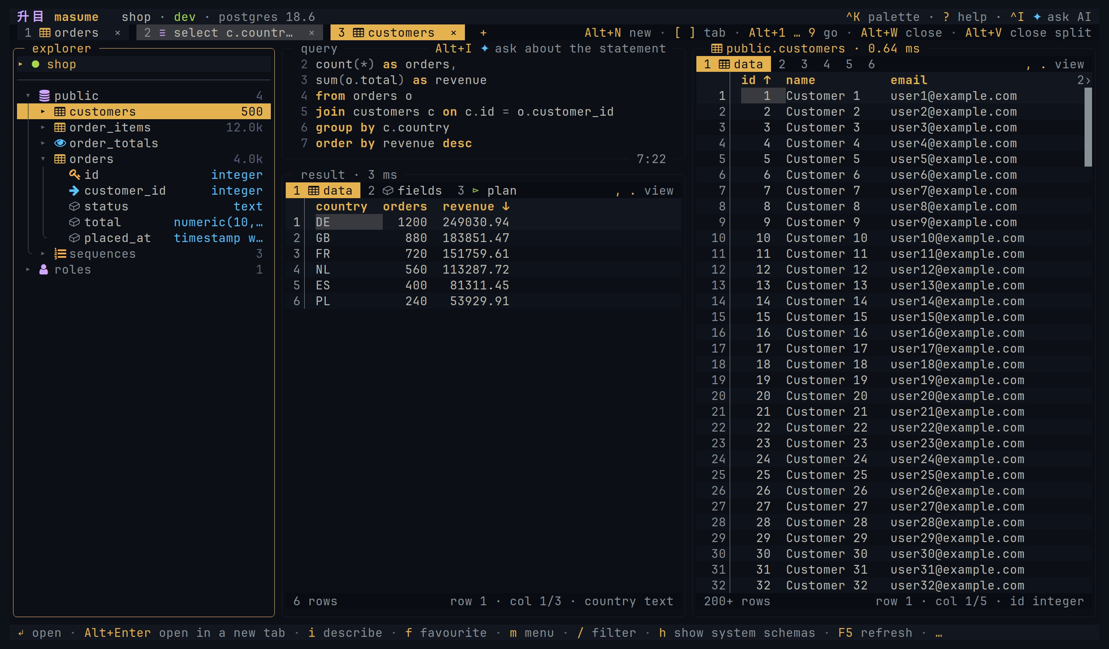The image size is (1109, 649).
Task: Click the enter arrow icon beside open hint
Action: (21, 633)
